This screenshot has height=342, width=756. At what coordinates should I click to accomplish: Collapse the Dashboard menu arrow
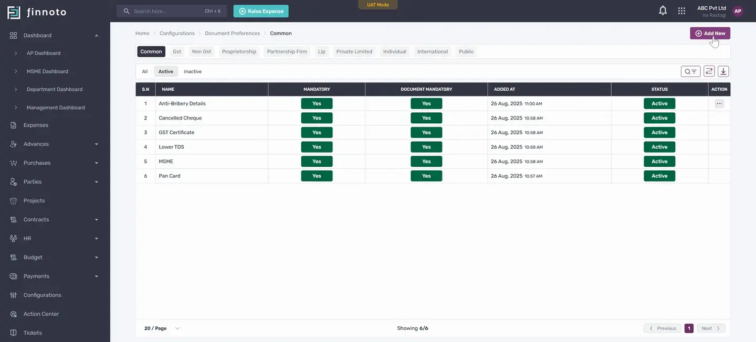(x=97, y=36)
